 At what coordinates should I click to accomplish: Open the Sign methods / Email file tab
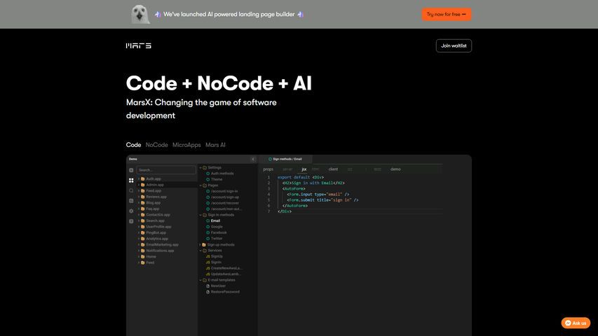pyautogui.click(x=285, y=159)
